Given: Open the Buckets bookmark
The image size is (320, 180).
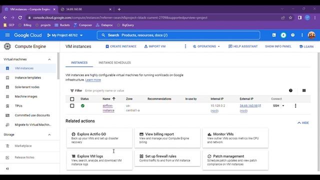Looking at the screenshot, I should tap(62, 25).
